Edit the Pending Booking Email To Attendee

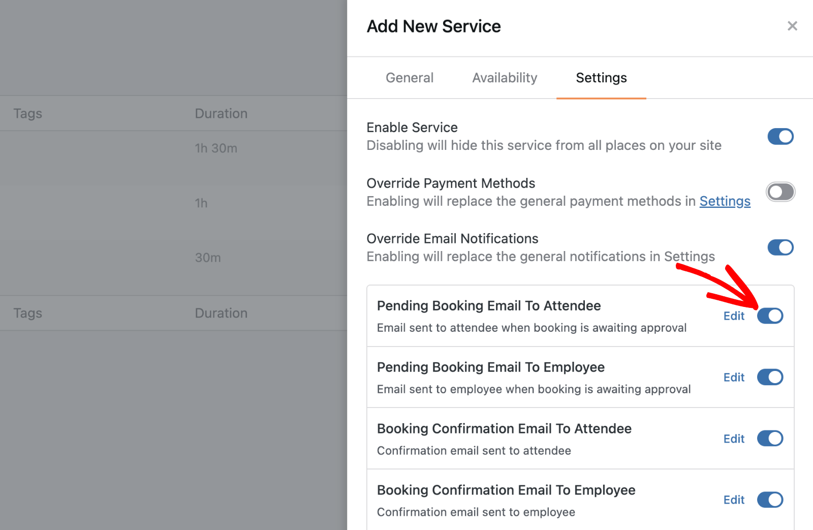click(734, 316)
